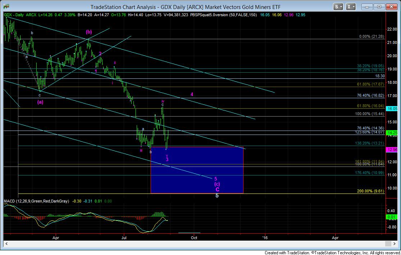This screenshot has width=401, height=255.
Task: Open the S symbol-link dropdown in title bar
Action: point(338,6)
